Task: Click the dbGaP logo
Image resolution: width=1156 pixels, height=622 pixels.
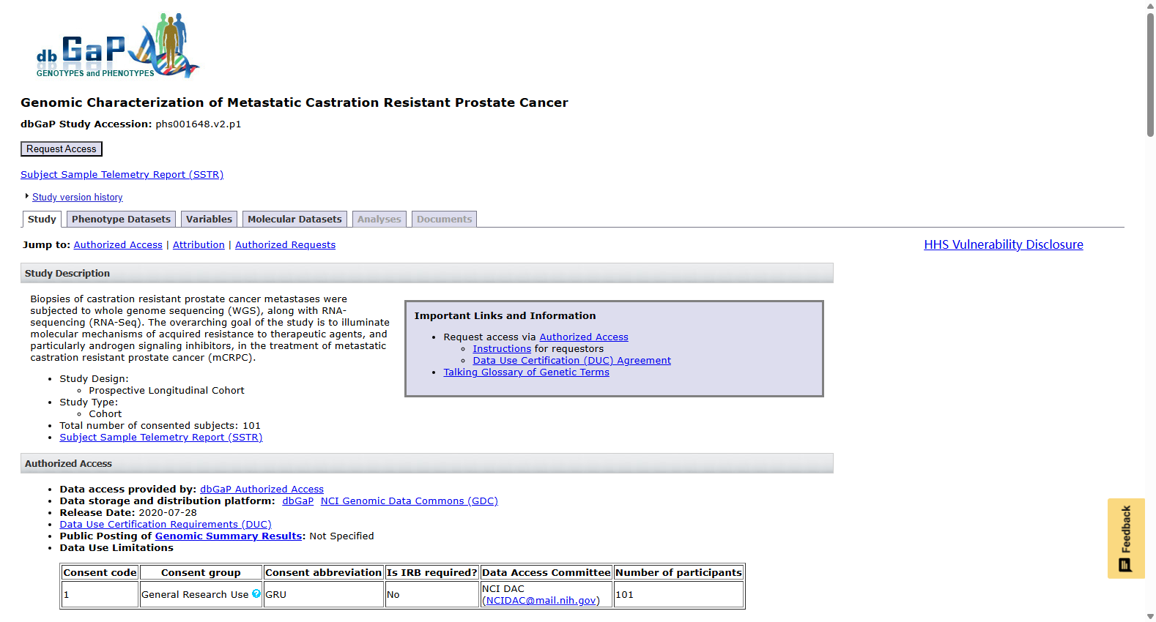Action: [x=117, y=45]
